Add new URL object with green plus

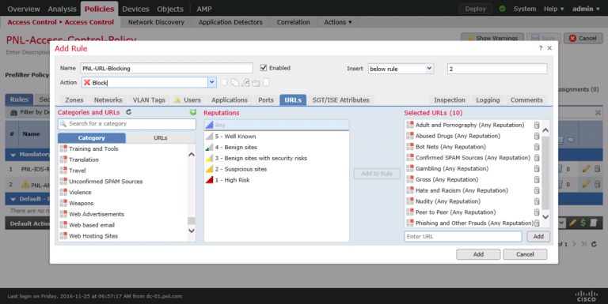192,112
